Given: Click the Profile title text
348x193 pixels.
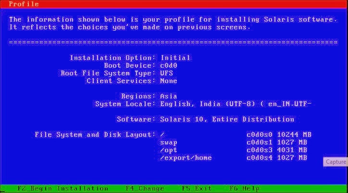Looking at the screenshot, I should [24, 4].
